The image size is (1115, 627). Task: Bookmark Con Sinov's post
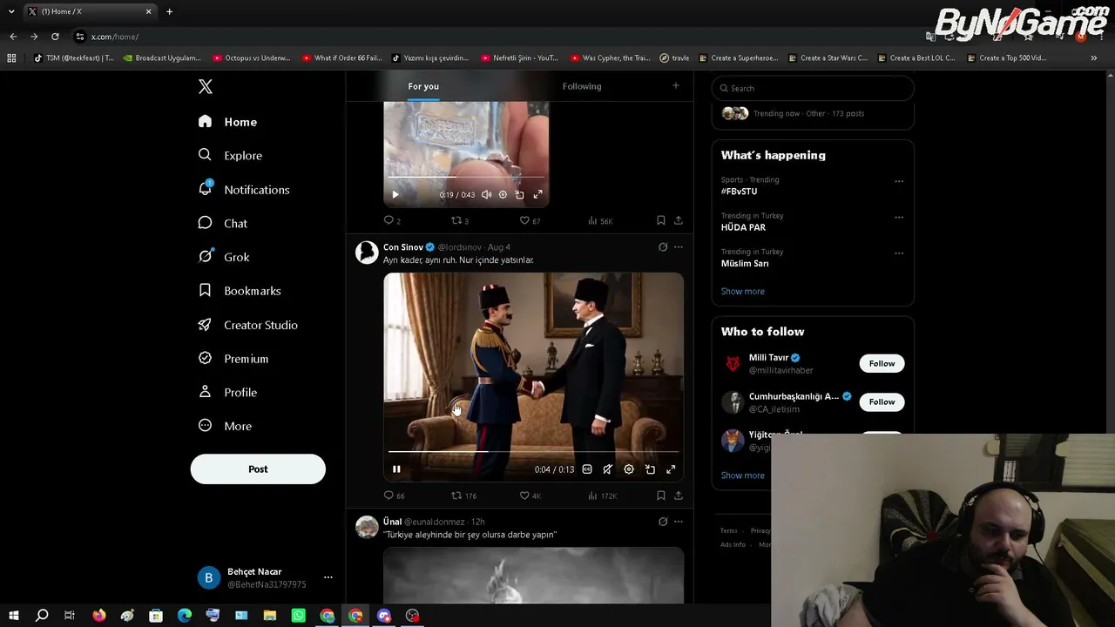point(661,496)
